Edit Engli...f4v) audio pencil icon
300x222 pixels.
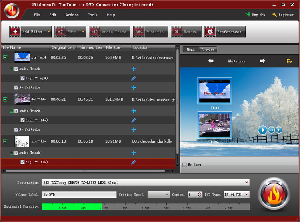click(x=134, y=120)
